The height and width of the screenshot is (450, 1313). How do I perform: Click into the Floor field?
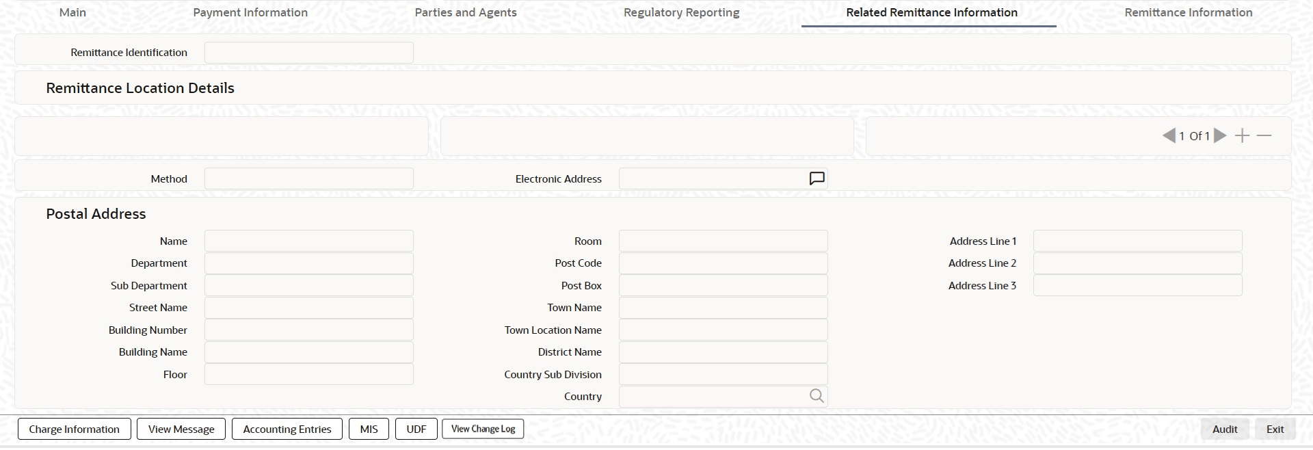click(309, 374)
